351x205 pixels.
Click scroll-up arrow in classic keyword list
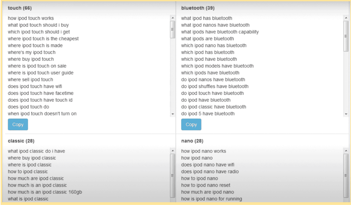point(172,151)
